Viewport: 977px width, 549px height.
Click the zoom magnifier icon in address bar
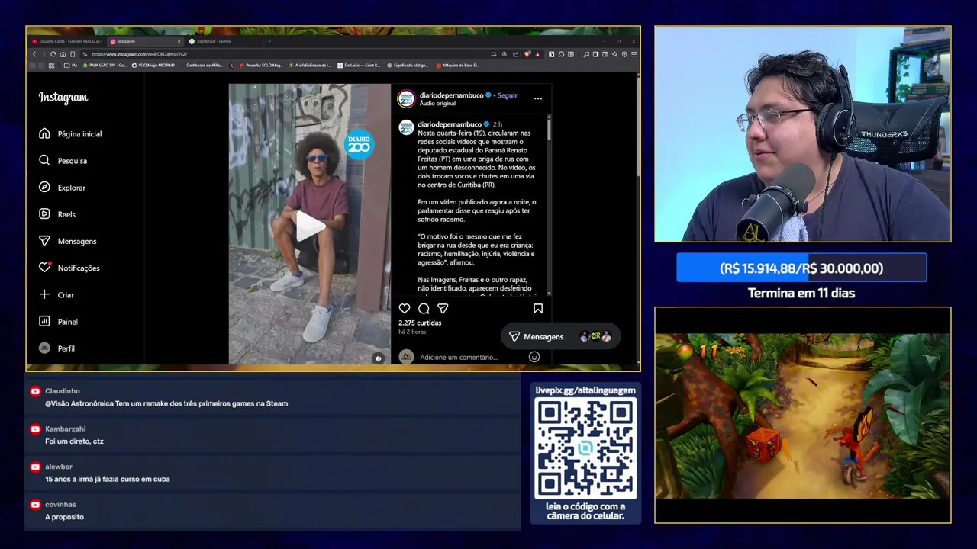coord(505,54)
